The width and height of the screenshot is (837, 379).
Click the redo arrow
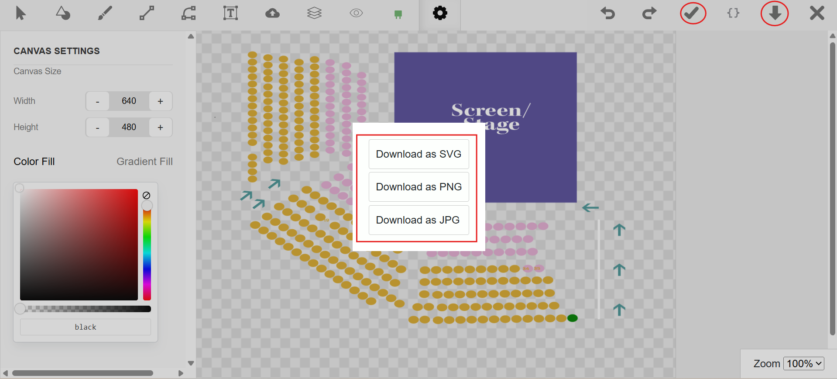[x=649, y=13]
